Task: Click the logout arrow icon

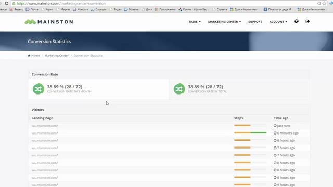Action: 308,21
